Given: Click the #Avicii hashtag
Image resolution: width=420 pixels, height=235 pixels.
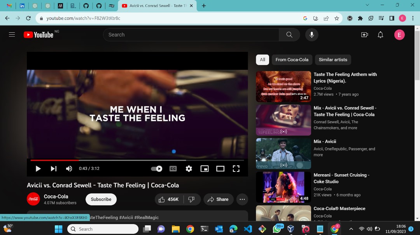Looking at the screenshot, I should pos(126,217).
